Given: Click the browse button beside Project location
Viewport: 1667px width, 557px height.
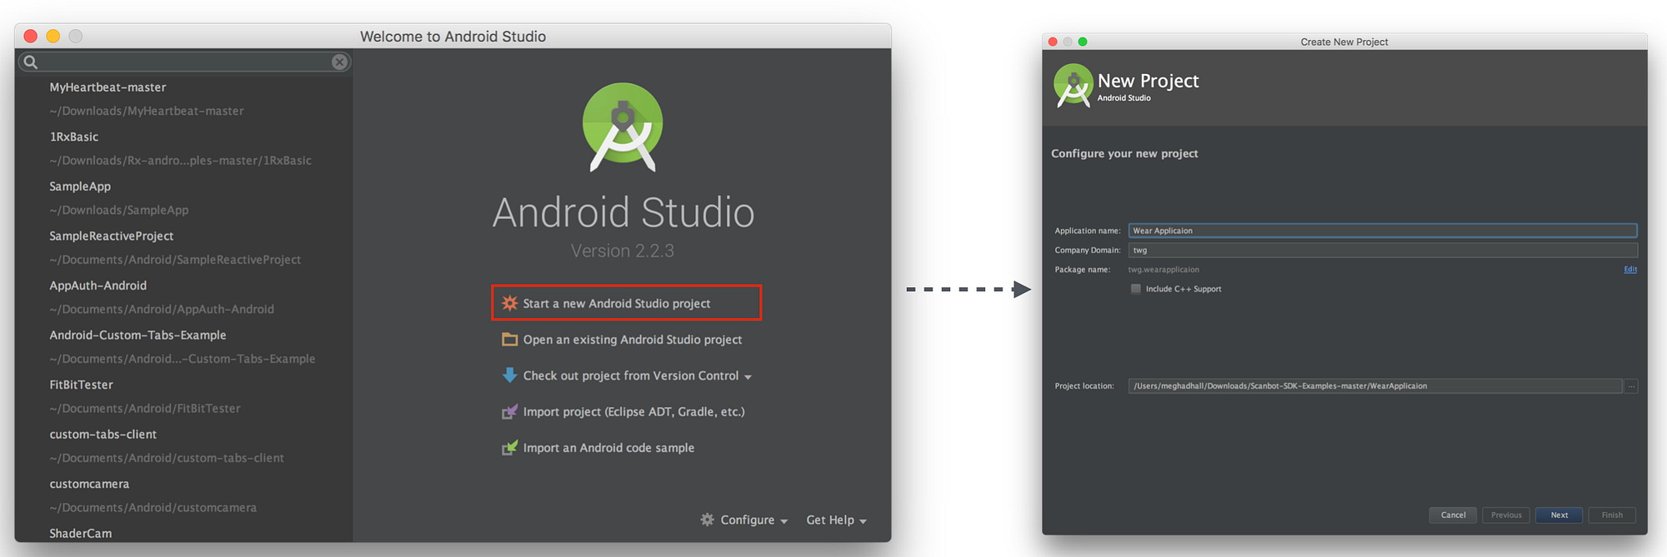Looking at the screenshot, I should pyautogui.click(x=1631, y=386).
